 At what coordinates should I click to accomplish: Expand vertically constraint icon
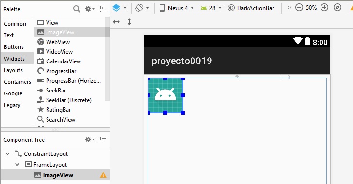coord(129,22)
